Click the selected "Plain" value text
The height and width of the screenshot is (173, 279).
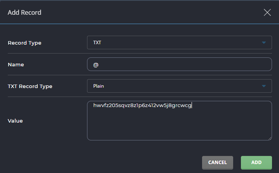tap(99, 86)
